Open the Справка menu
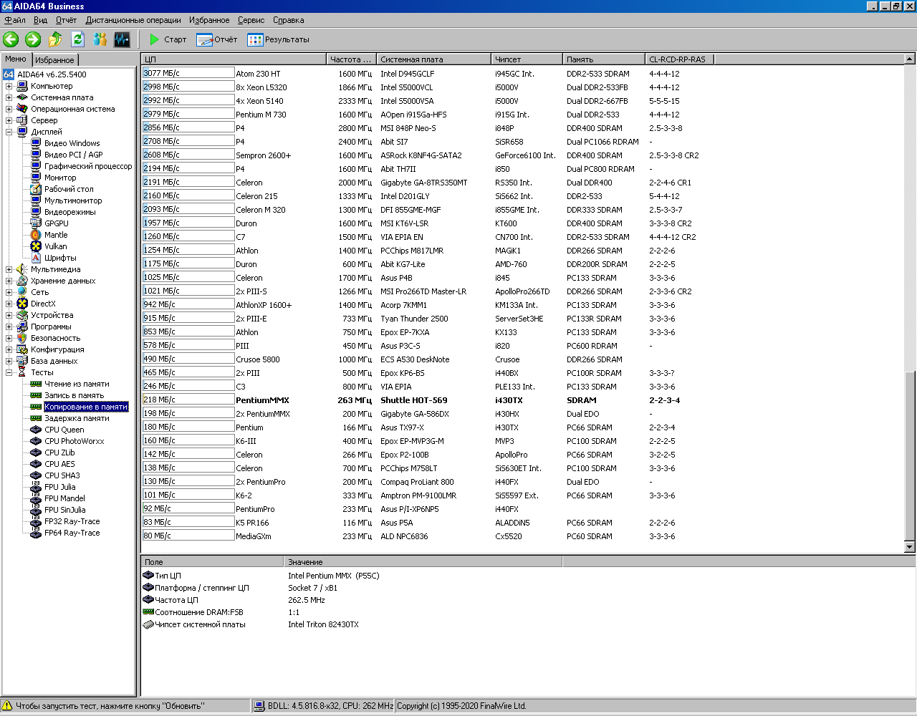This screenshot has width=917, height=716. (x=288, y=20)
